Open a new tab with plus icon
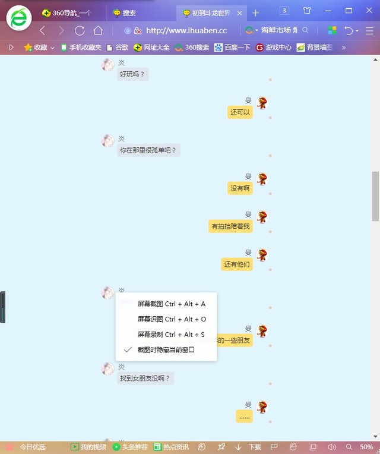This screenshot has height=454, width=380. [256, 12]
